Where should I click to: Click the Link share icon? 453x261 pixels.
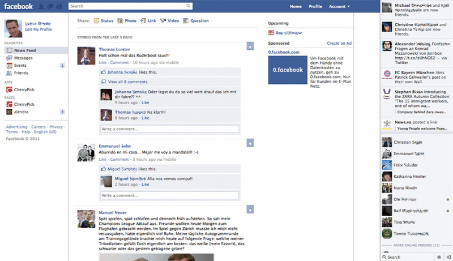[143, 21]
